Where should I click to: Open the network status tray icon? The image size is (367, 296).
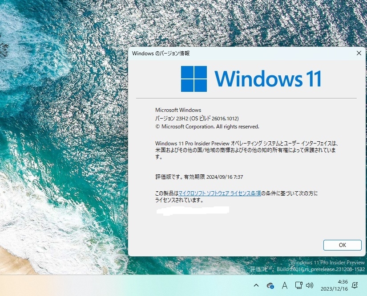[x=298, y=285]
